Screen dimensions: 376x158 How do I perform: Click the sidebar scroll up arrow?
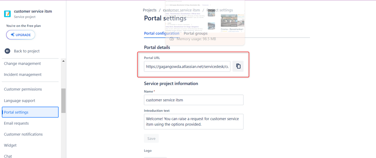63,61
